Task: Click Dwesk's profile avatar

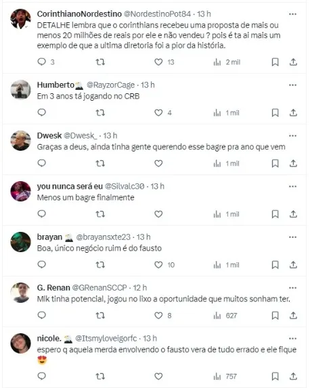Action: point(20,141)
